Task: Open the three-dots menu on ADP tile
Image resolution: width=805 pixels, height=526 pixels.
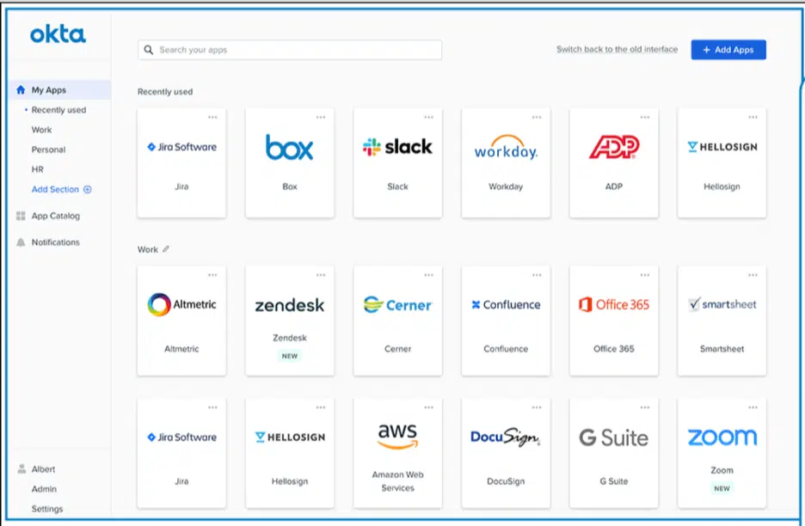Action: (x=645, y=117)
